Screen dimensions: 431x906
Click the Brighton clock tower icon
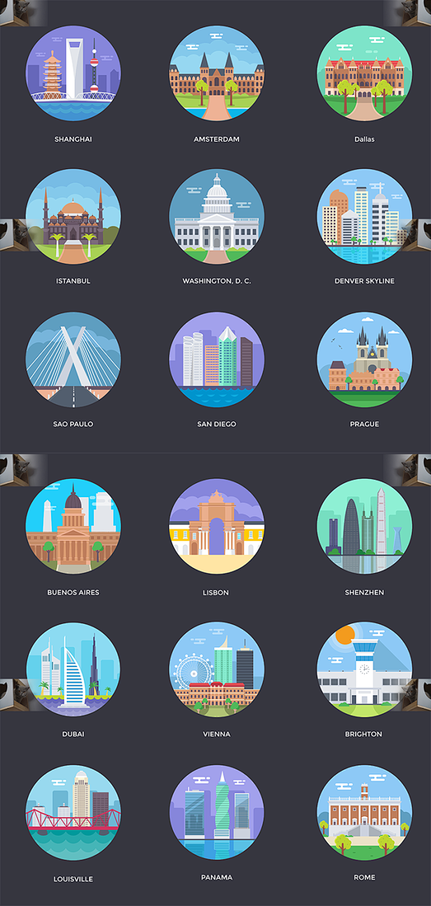point(364,670)
